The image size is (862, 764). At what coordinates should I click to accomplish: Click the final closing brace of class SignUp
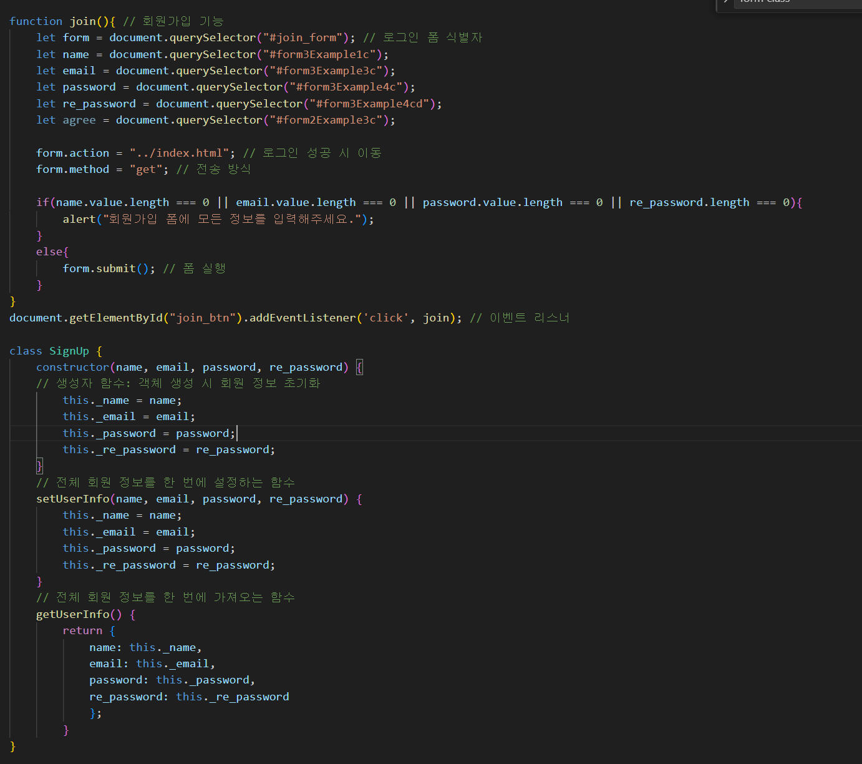click(12, 746)
